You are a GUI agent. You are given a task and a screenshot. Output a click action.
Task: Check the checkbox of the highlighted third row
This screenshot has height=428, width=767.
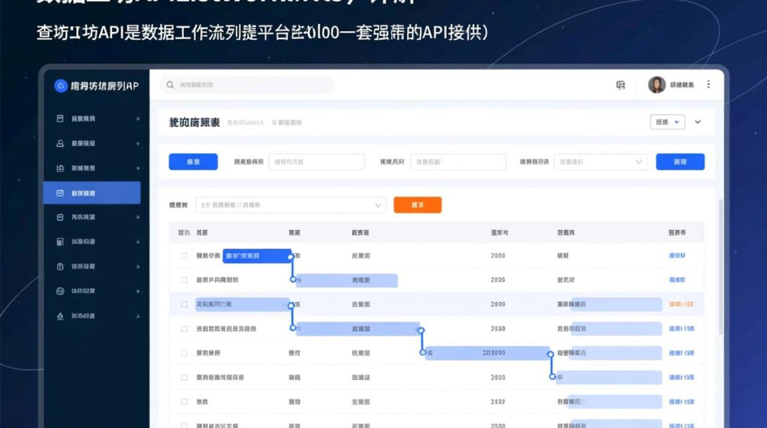tap(183, 305)
